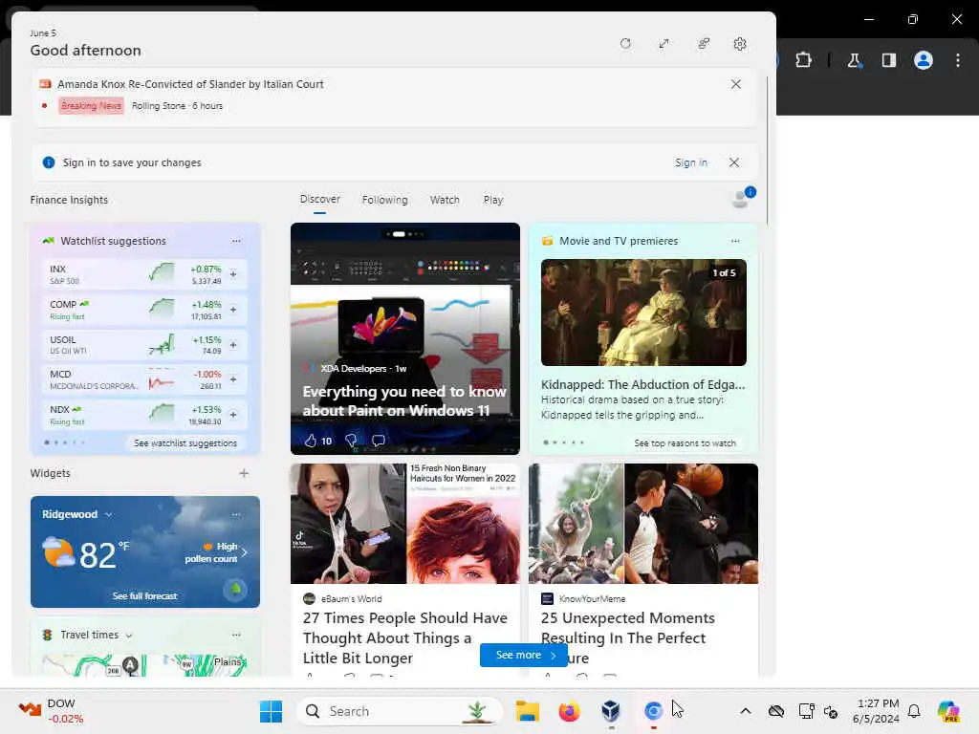Click the Sign in link
This screenshot has width=979, height=734.
point(690,162)
